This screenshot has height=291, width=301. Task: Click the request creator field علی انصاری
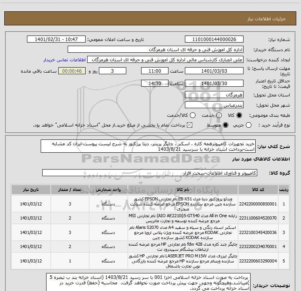[165, 60]
